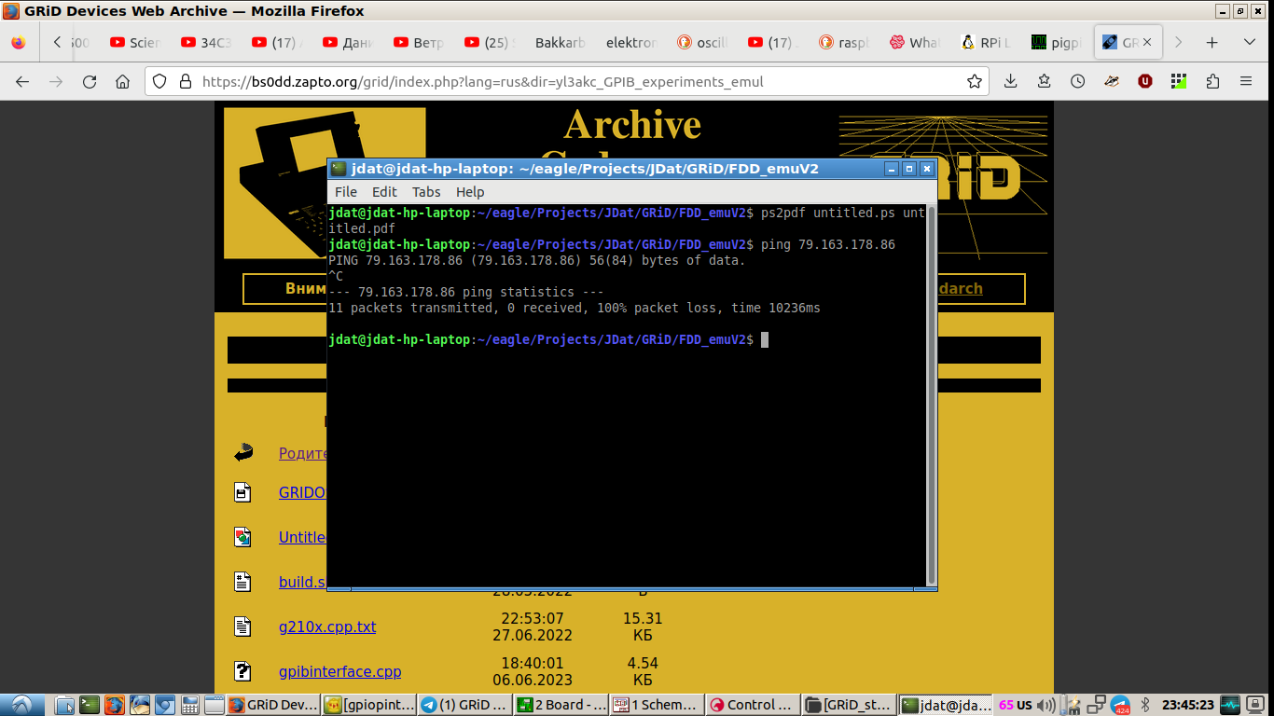
Task: Open a new browser tab
Action: coord(1212,42)
